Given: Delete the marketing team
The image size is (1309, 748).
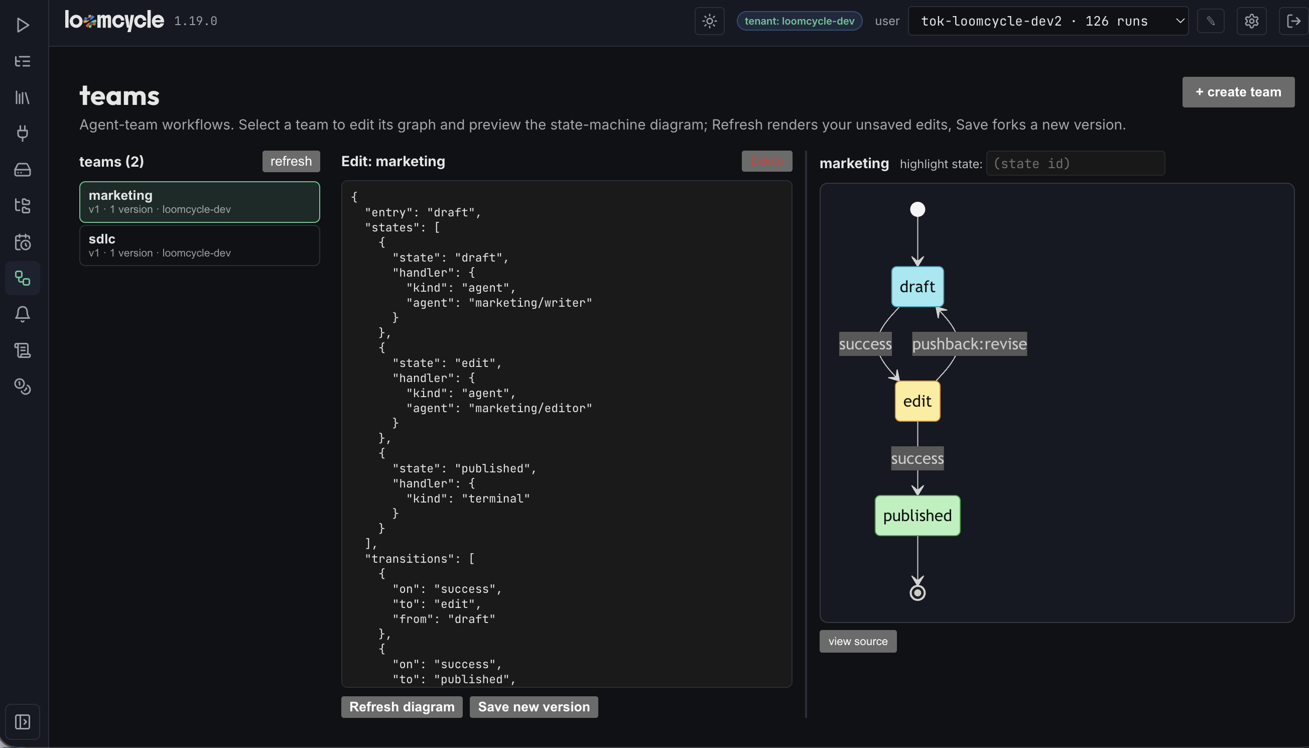Looking at the screenshot, I should click(x=766, y=161).
